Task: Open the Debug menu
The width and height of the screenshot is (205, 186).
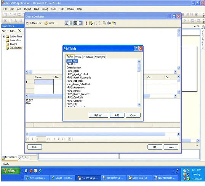Action: [45, 9]
